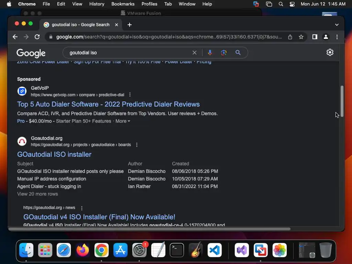Open the Profiles menu
This screenshot has height=264, width=352.
tap(149, 4)
